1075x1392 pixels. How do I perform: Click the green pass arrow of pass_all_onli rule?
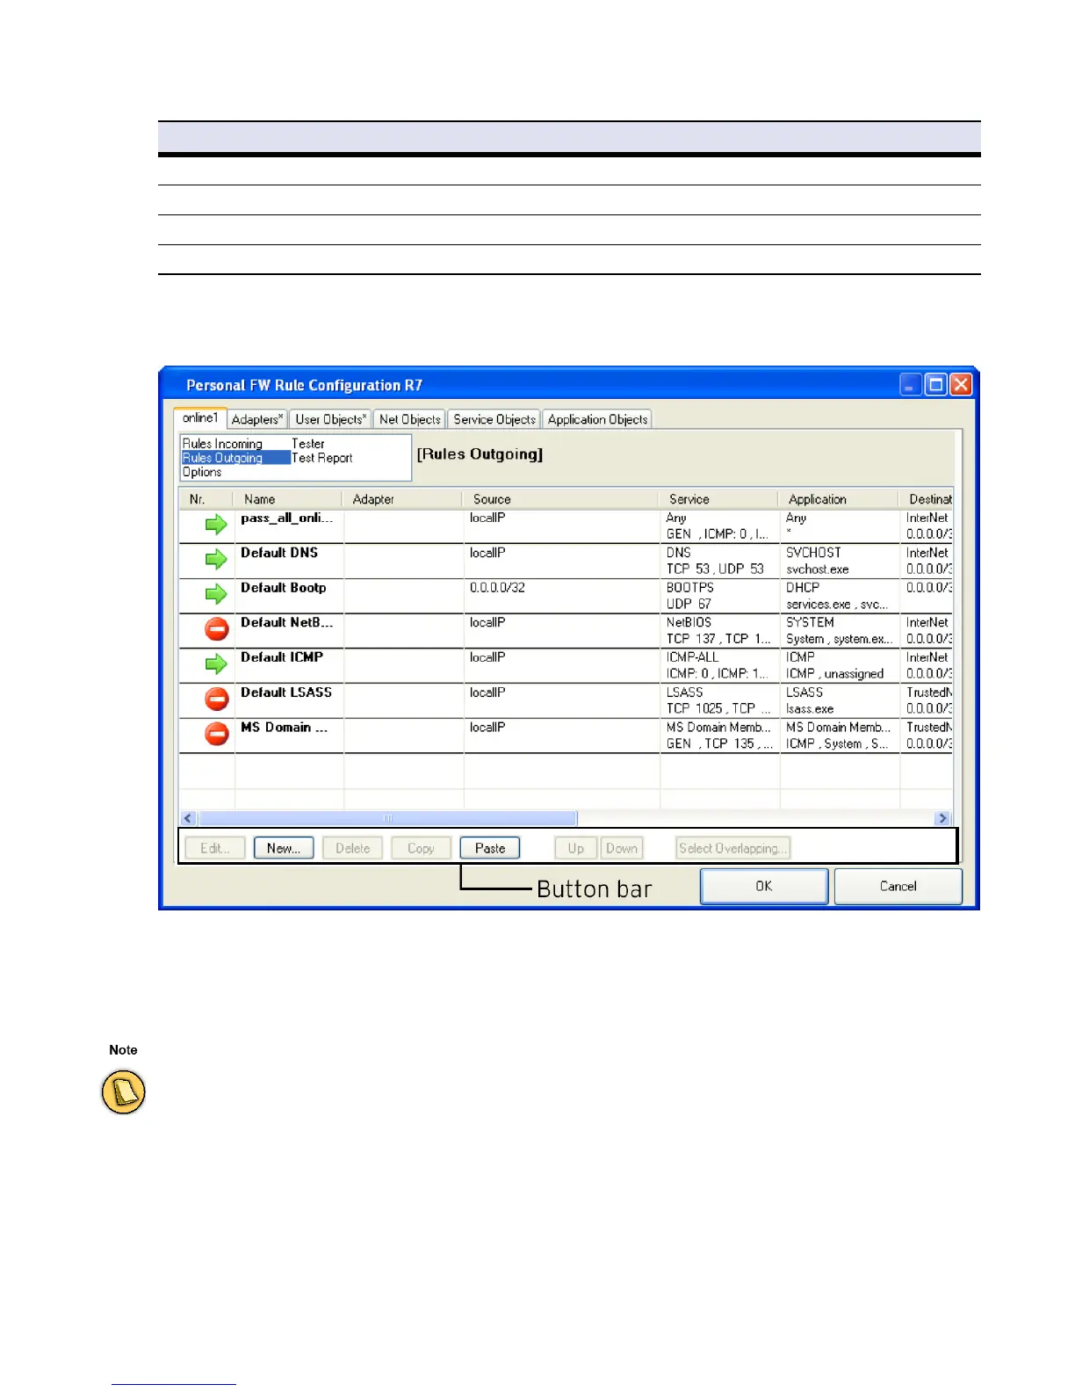[216, 525]
